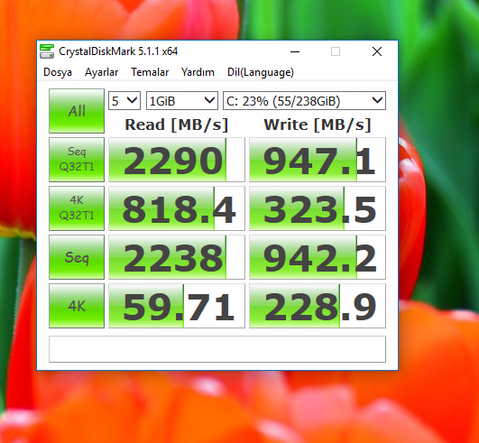Open the 1GiB test size dropdown

182,100
